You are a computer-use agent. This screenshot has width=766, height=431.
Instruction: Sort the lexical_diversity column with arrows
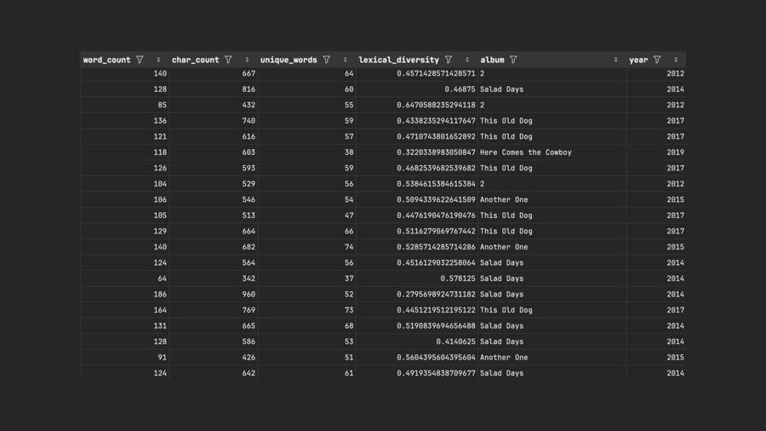pos(467,60)
